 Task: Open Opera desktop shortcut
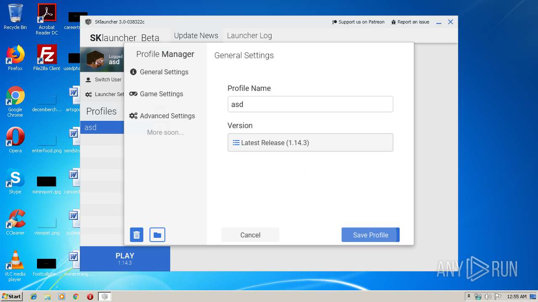[x=15, y=140]
